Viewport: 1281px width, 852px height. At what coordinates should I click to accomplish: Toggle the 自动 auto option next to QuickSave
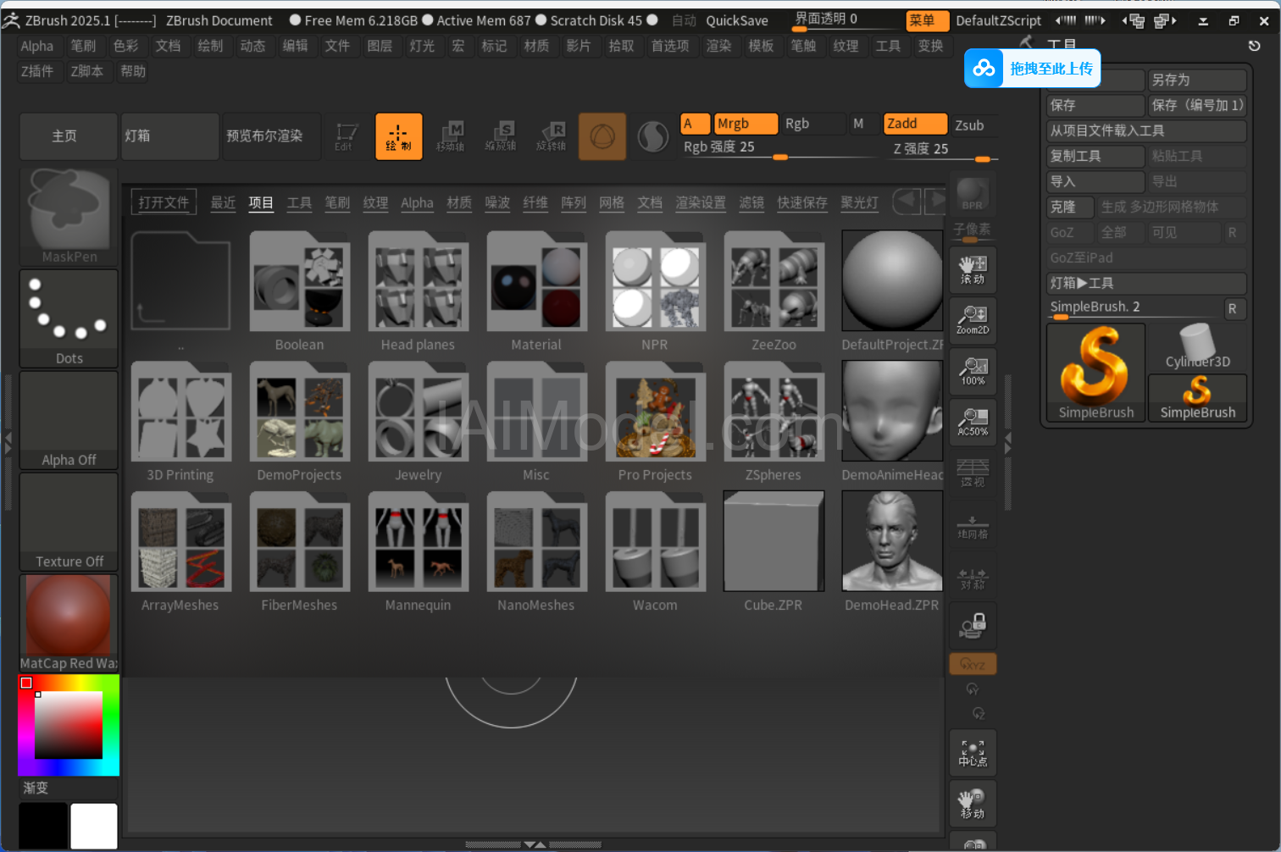tap(684, 20)
